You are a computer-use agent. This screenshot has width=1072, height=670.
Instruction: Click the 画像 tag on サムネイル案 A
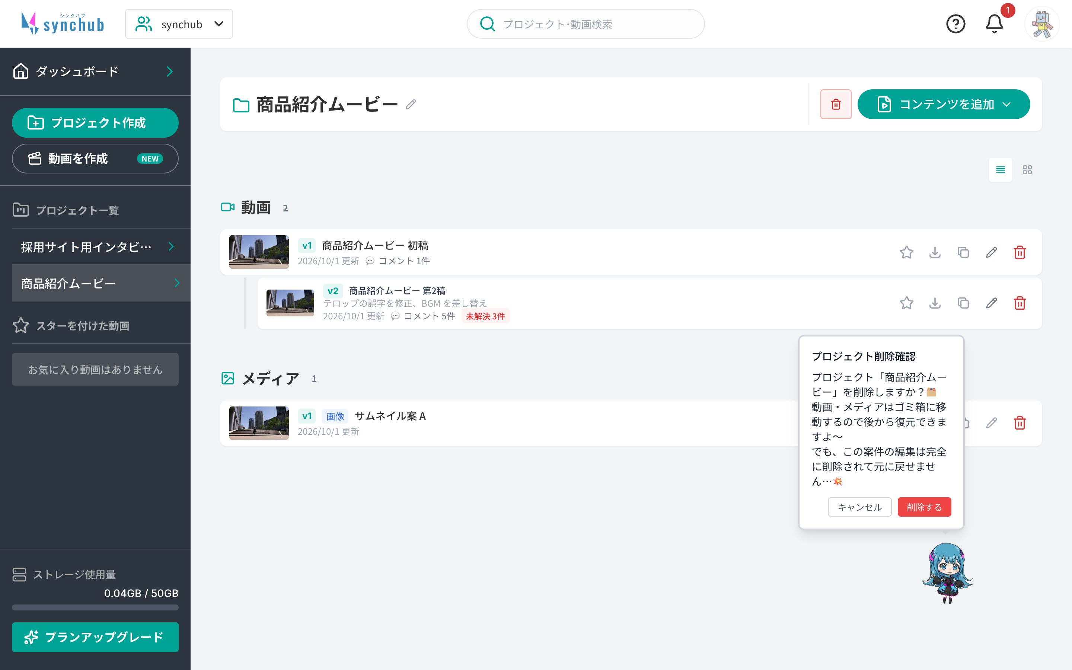pos(335,416)
